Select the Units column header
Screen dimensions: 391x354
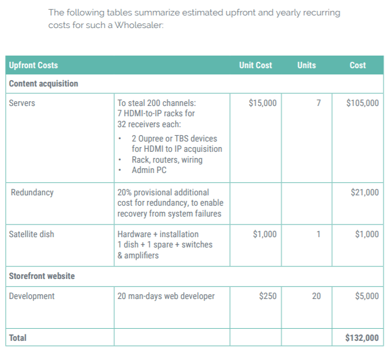pyautogui.click(x=307, y=65)
